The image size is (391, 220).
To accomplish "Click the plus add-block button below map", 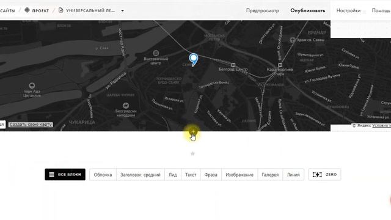I will click(x=193, y=131).
